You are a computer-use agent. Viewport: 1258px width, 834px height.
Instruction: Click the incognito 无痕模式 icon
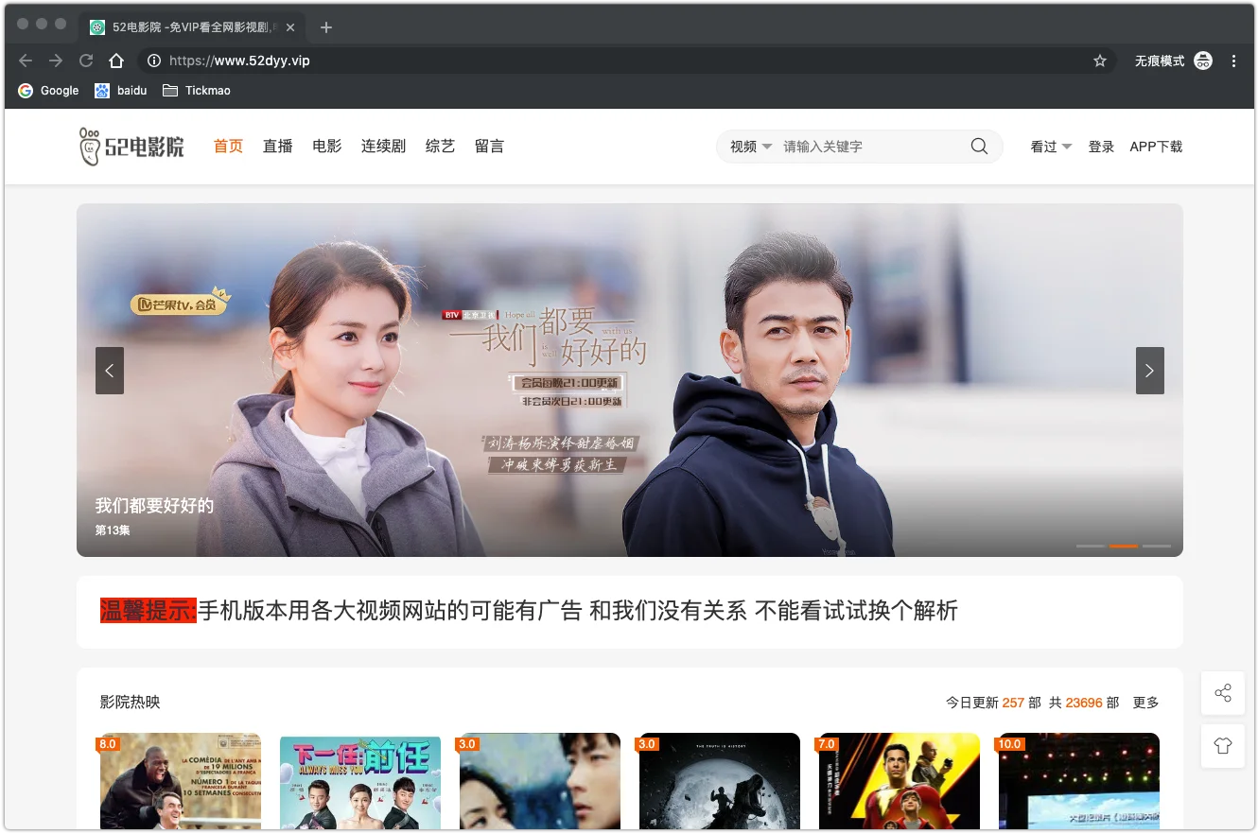(x=1203, y=61)
